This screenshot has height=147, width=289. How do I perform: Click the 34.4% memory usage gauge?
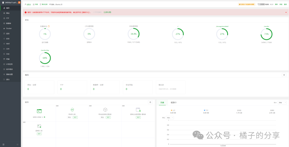click(x=134, y=34)
